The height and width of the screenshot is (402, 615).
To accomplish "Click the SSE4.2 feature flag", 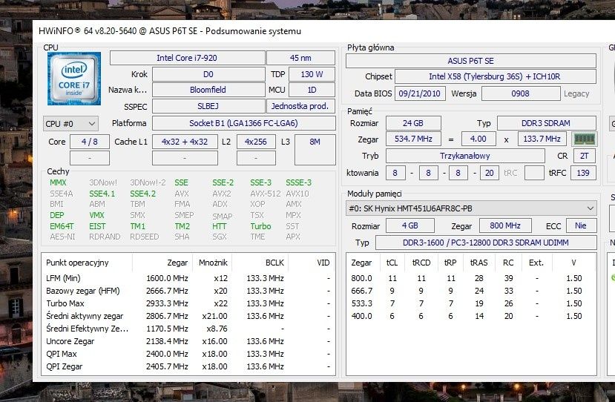I will pos(142,194).
